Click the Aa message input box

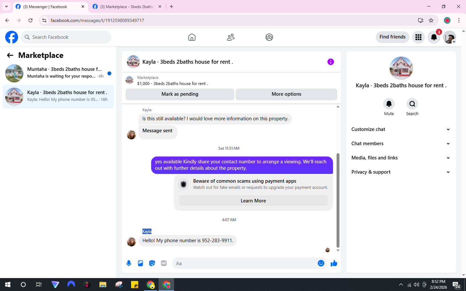(x=249, y=263)
